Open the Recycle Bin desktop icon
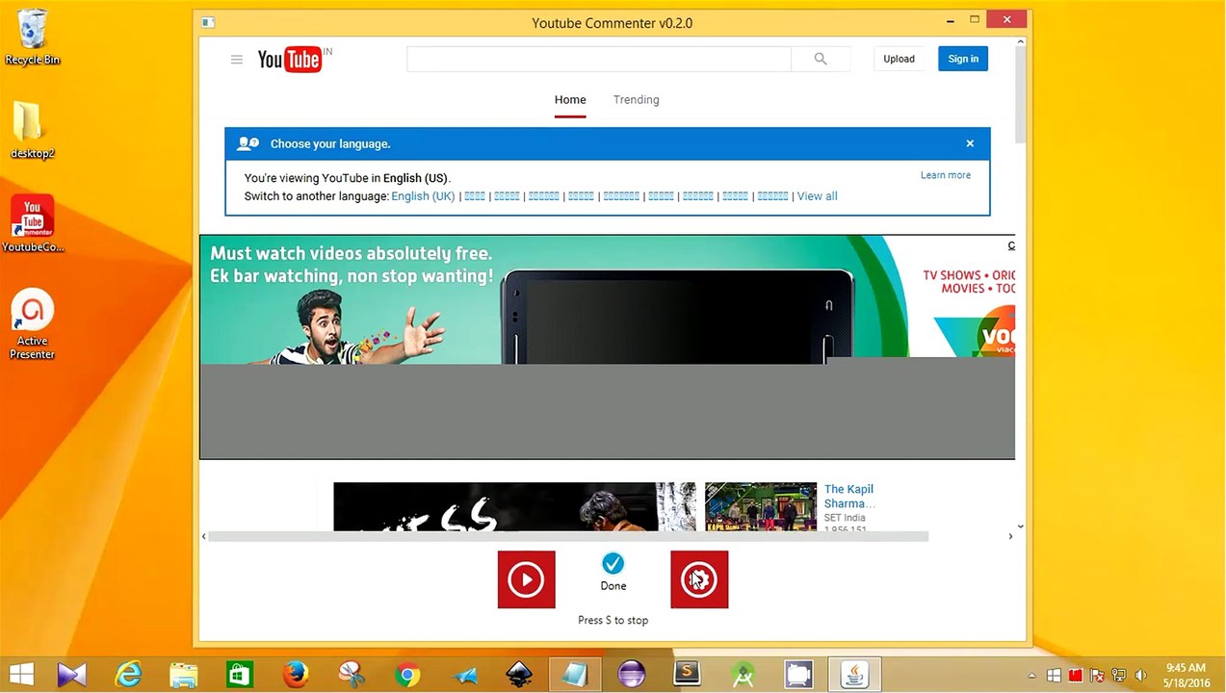Screen dimensions: 1226x693 (33, 38)
